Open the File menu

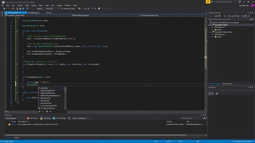[2, 5]
